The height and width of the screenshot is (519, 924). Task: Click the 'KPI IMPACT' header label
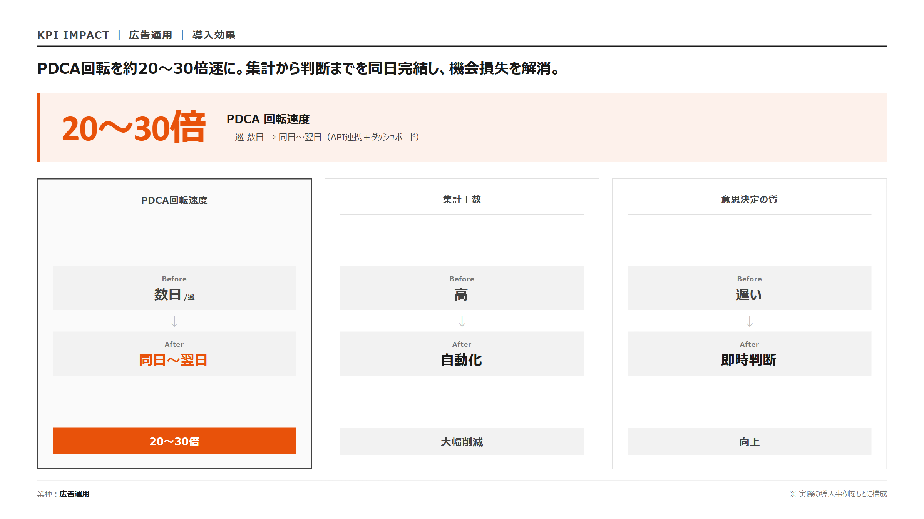73,35
